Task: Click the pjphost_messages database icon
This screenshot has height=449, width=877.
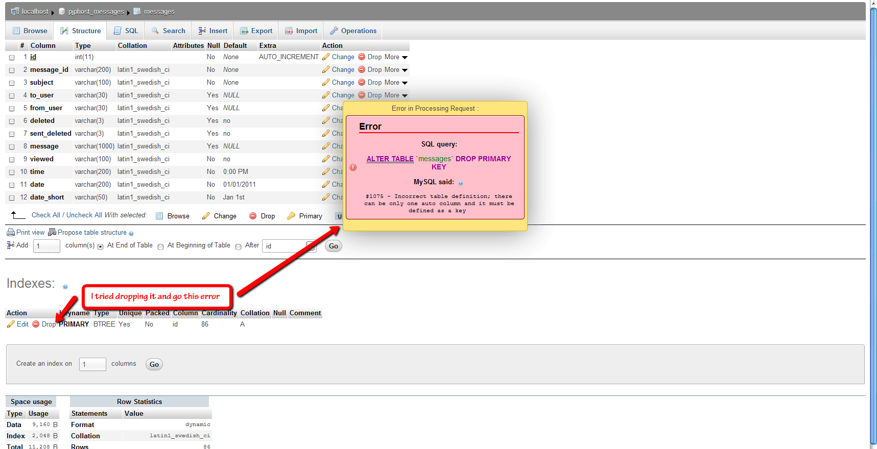Action: tap(62, 11)
